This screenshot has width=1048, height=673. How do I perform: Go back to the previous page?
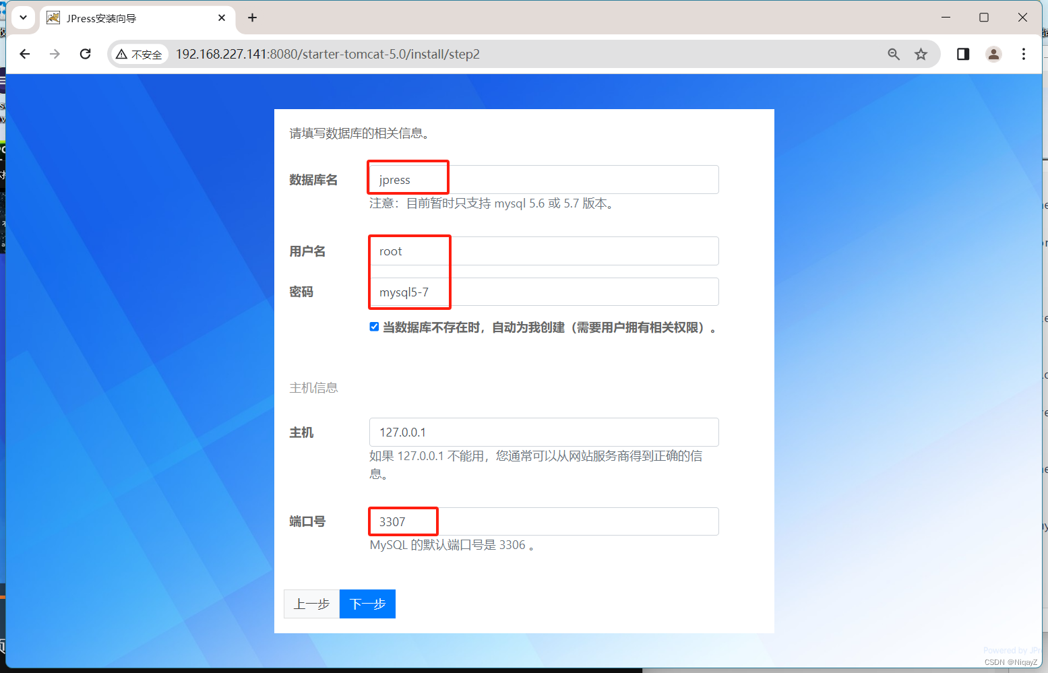point(25,54)
